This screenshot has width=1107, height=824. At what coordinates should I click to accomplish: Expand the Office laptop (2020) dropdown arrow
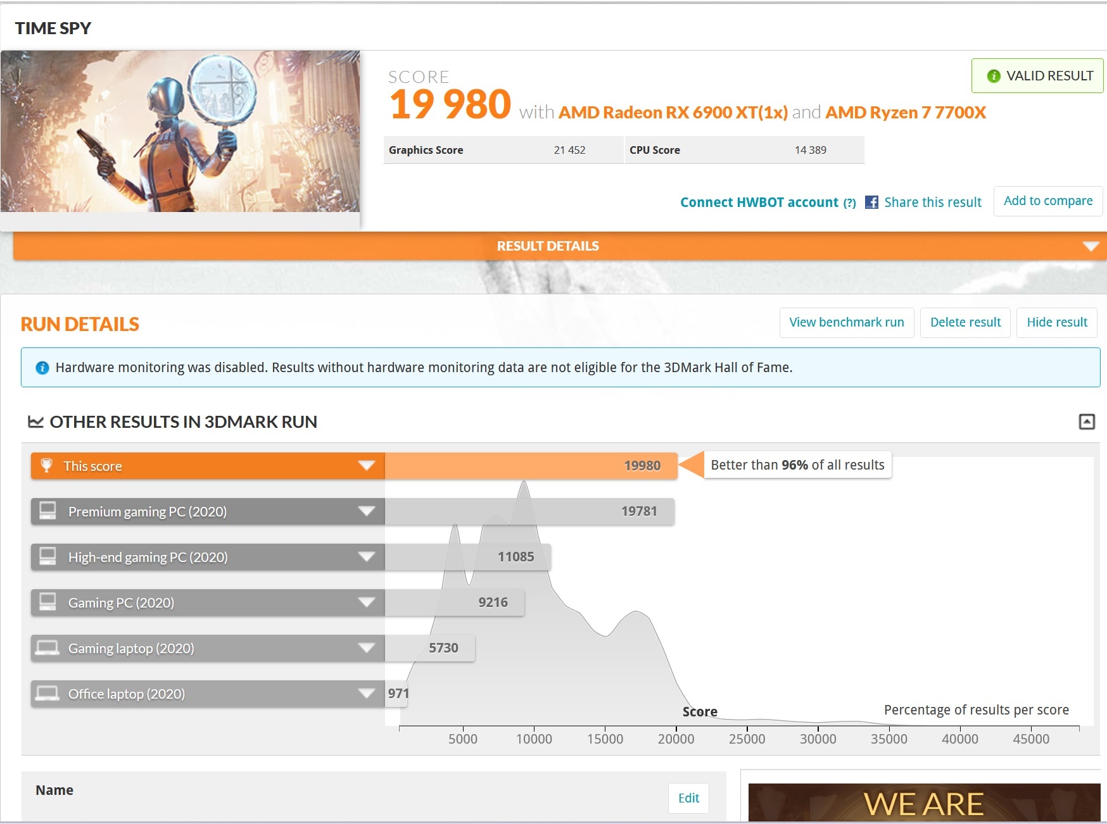click(367, 694)
